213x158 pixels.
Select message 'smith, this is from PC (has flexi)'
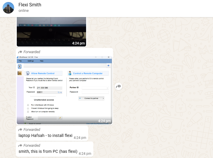point(48,151)
